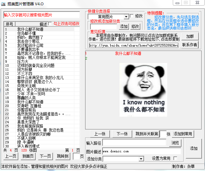The height and width of the screenshot is (171, 205).
Task: Copy the baidu download URL field
Action: 134,46
